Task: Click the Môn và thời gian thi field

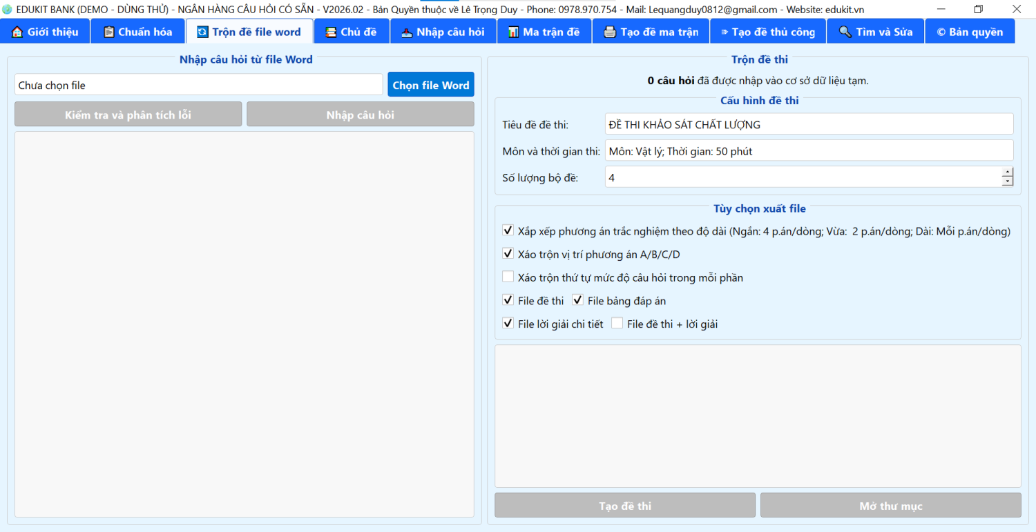Action: [x=808, y=150]
